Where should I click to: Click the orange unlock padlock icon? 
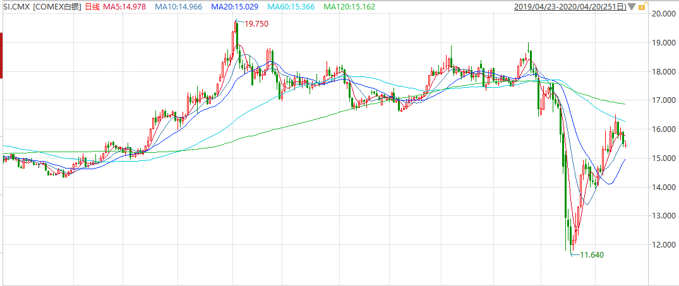click(642, 7)
